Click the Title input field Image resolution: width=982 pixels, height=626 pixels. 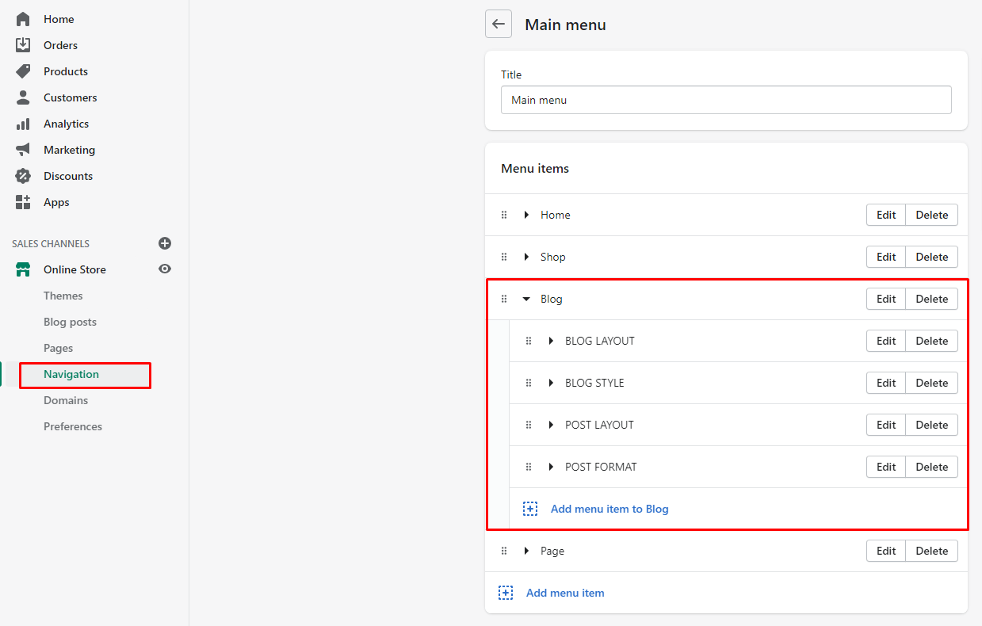click(x=726, y=100)
